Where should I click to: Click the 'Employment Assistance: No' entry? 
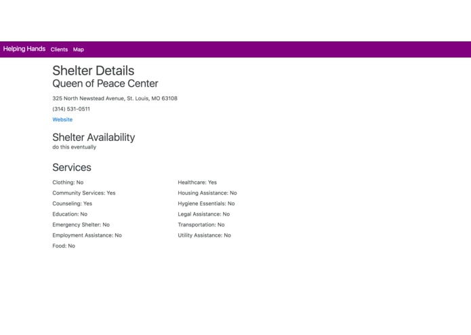click(87, 235)
